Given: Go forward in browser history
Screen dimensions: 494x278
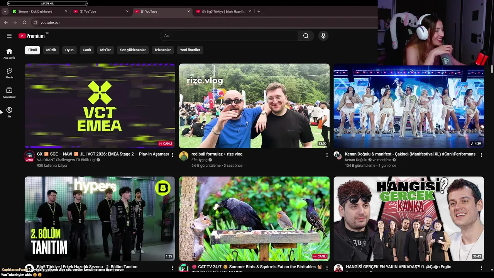Looking at the screenshot, I should (15, 22).
